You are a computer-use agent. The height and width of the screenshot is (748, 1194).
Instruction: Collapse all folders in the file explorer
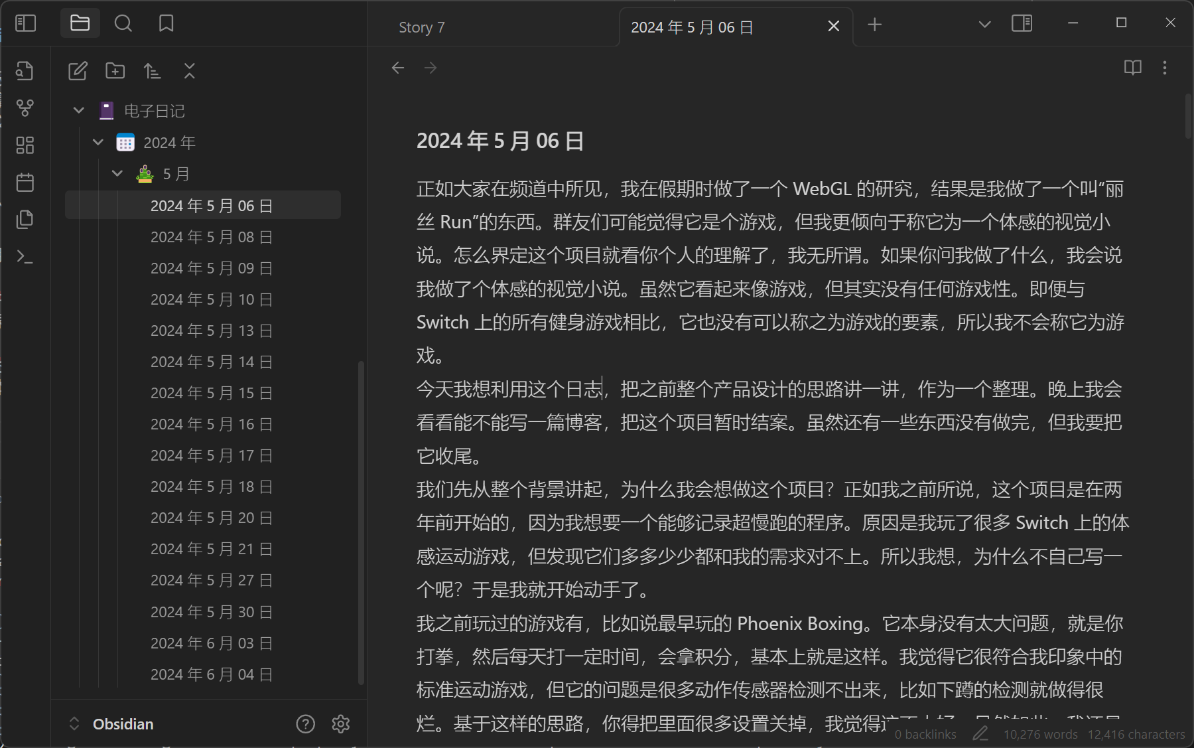tap(189, 71)
